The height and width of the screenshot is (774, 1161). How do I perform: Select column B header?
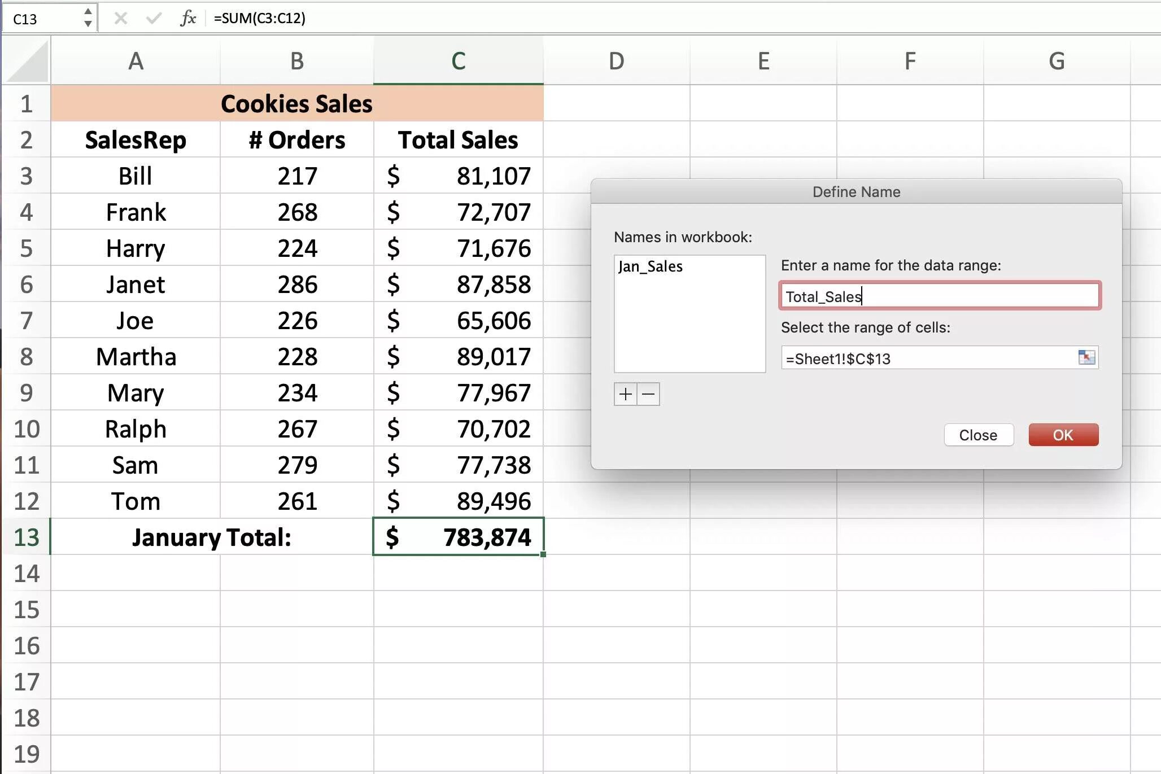pyautogui.click(x=296, y=61)
